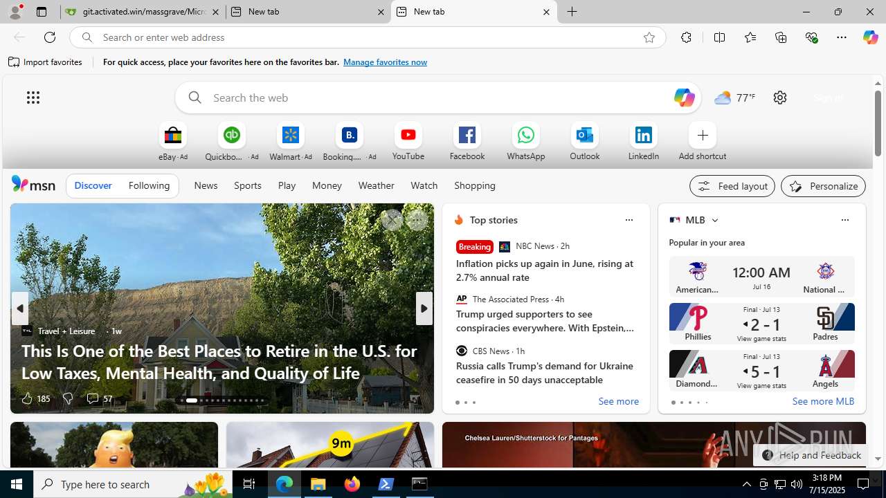886x498 pixels.
Task: Open the Extensions toolbar icon
Action: (x=686, y=37)
